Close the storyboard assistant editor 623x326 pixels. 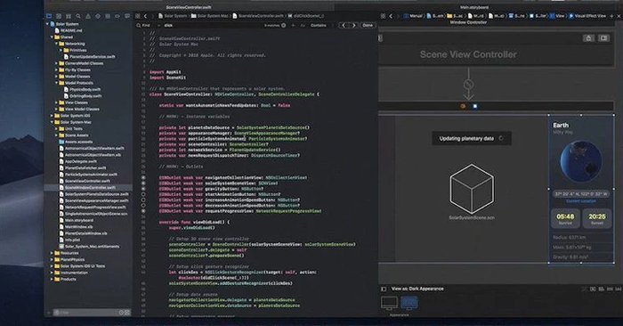(x=619, y=16)
